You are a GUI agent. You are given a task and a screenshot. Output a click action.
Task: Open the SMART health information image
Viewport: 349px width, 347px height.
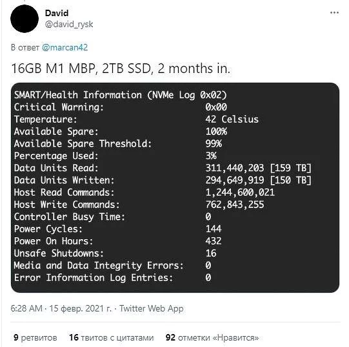[175, 187]
